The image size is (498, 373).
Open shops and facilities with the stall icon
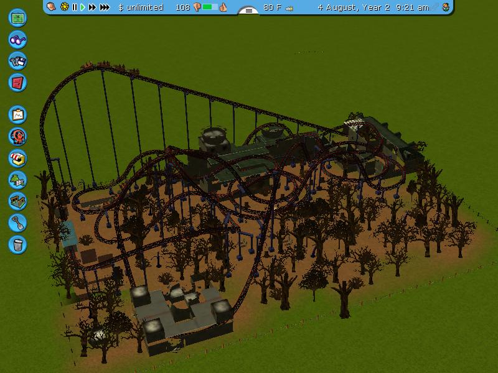click(17, 158)
